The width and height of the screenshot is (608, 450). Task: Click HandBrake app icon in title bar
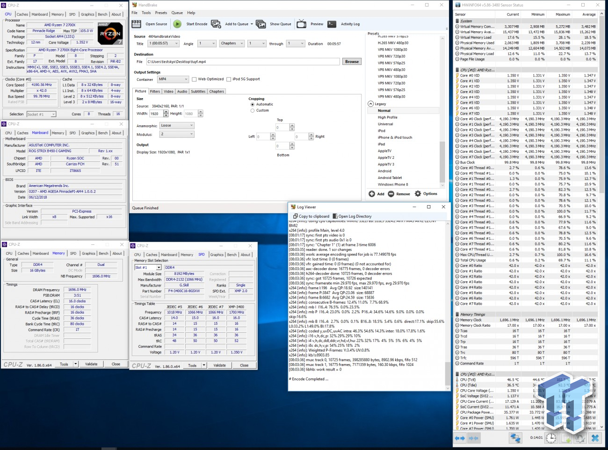tap(135, 5)
